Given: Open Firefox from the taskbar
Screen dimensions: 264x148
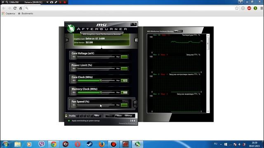Looking at the screenshot, I should [x=101, y=144].
